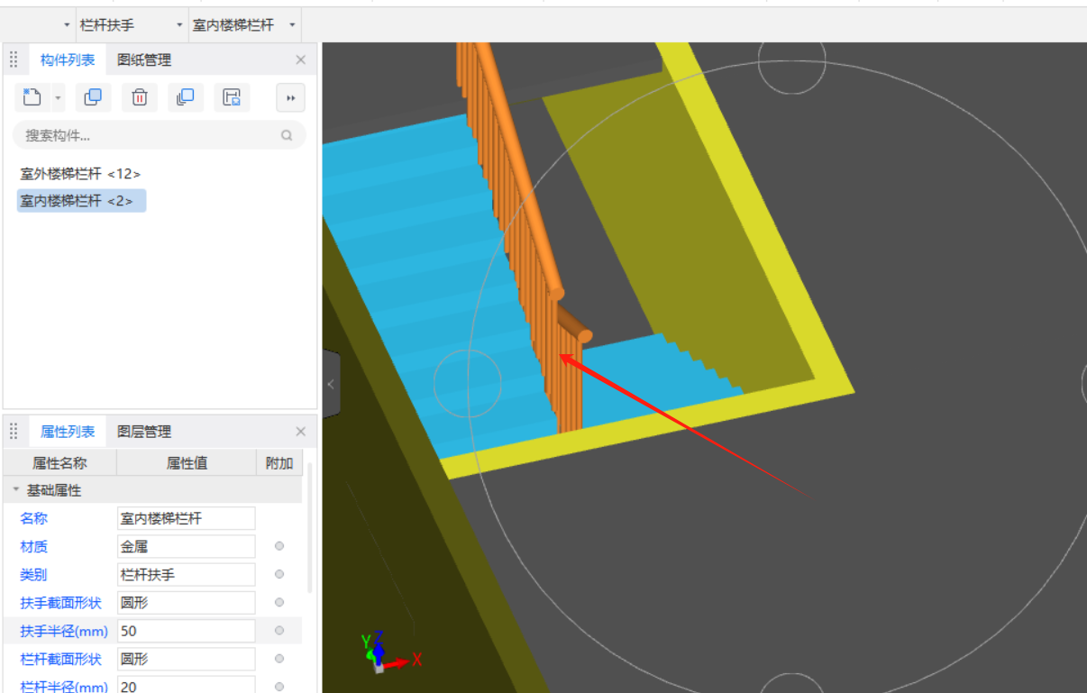Click the 名称 property label
Screen dimensions: 1087x693
34,518
